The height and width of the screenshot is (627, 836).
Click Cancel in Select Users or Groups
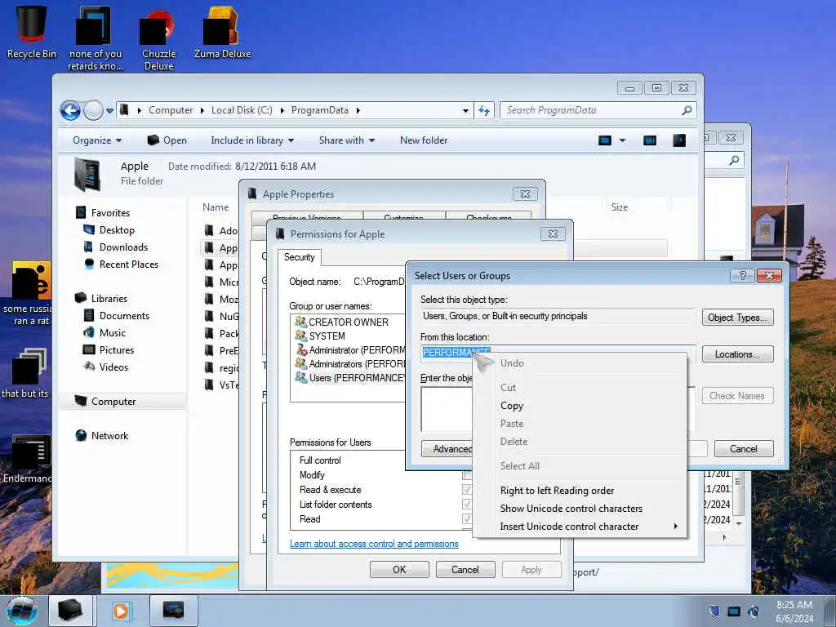[743, 449]
